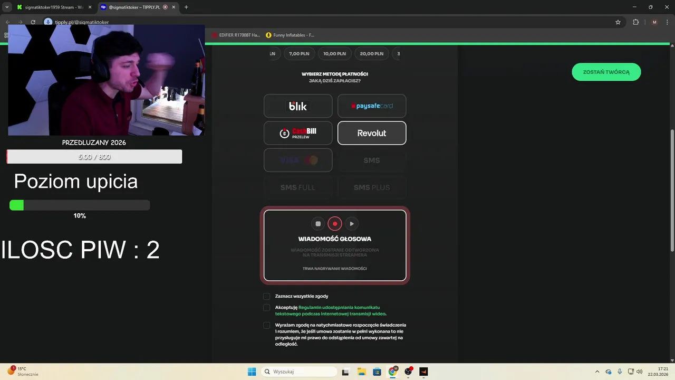675x380 pixels.
Task: Click the streamer webcam overlay
Action: click(106, 80)
